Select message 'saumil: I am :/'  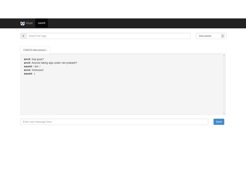pos(32,66)
